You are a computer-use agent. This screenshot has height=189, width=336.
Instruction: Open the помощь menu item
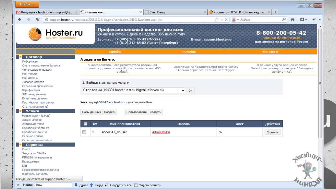pyautogui.click(x=189, y=52)
